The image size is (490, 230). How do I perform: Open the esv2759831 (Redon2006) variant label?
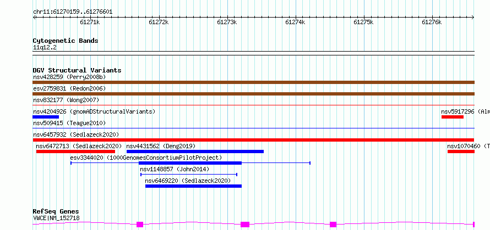(69, 88)
